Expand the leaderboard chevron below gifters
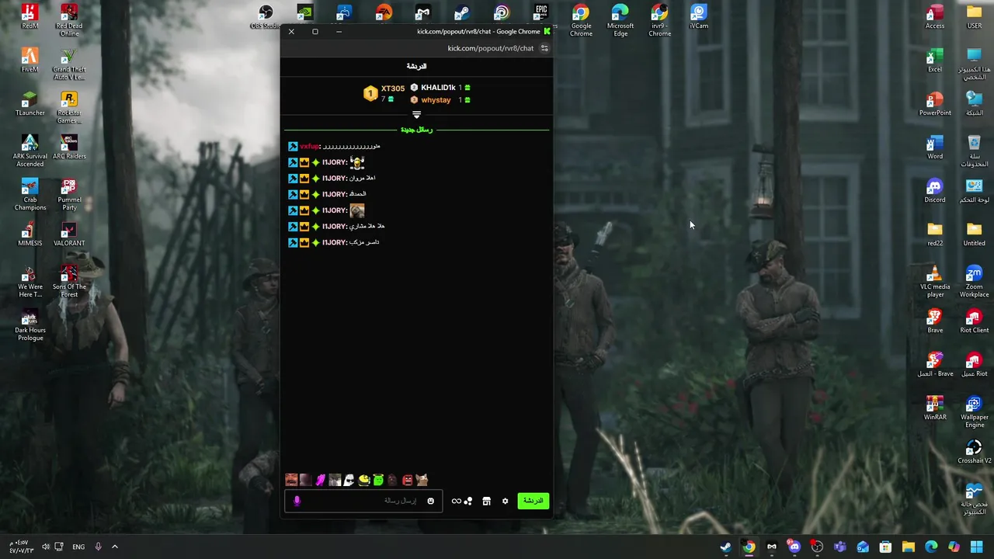The width and height of the screenshot is (994, 559). point(416,115)
